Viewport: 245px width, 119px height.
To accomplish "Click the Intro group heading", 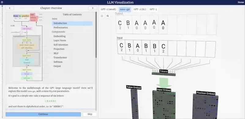I will click(55, 19).
